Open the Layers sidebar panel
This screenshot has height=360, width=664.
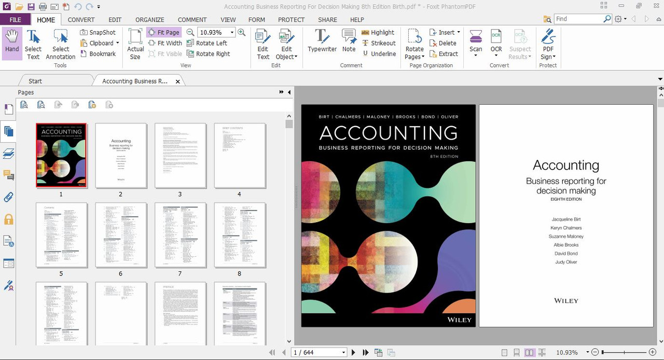pyautogui.click(x=8, y=154)
